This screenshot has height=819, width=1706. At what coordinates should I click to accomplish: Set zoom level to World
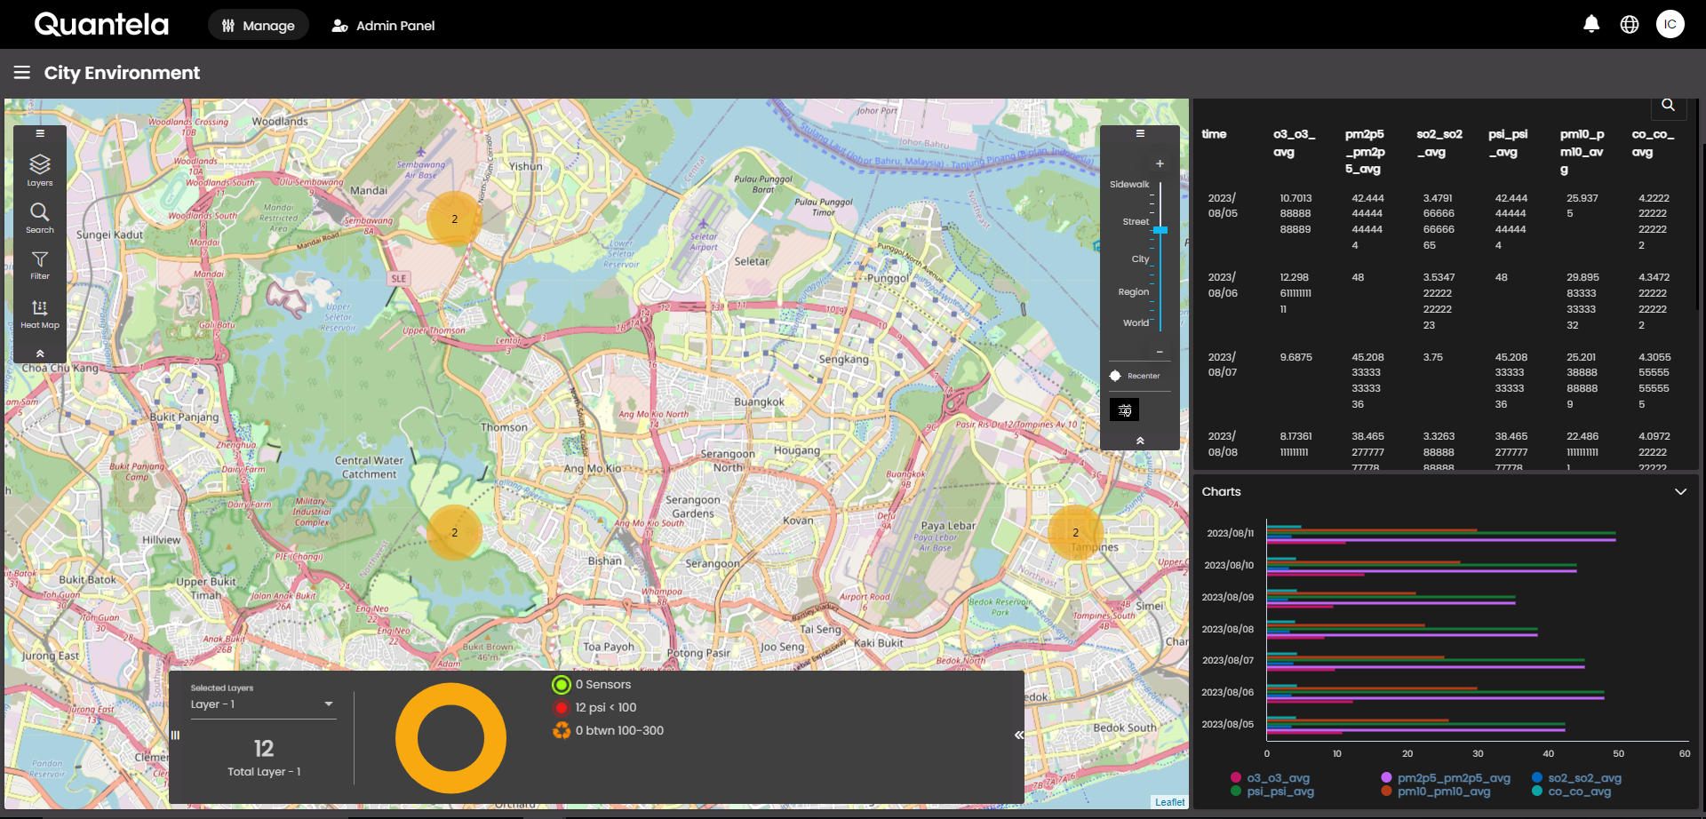click(x=1136, y=323)
